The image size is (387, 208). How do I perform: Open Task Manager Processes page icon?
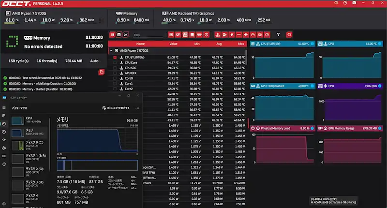pyautogui.click(x=4, y=116)
